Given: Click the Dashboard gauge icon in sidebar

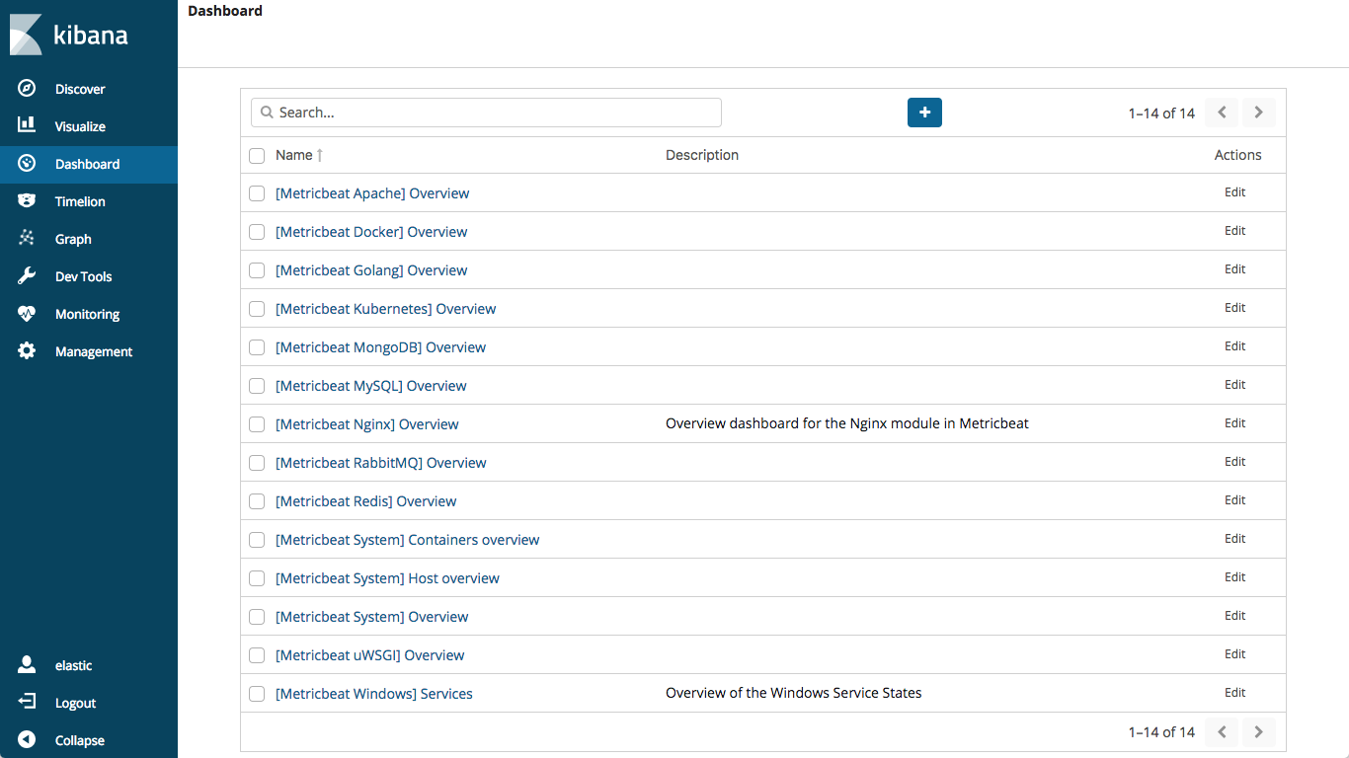Looking at the screenshot, I should [x=28, y=164].
